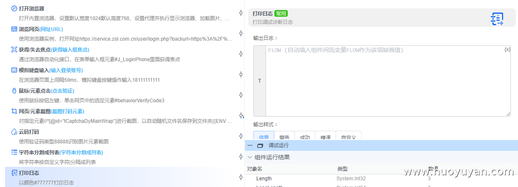
Task: Click the description mentioning tCaptchaDyMainWrap
Action: (125, 121)
